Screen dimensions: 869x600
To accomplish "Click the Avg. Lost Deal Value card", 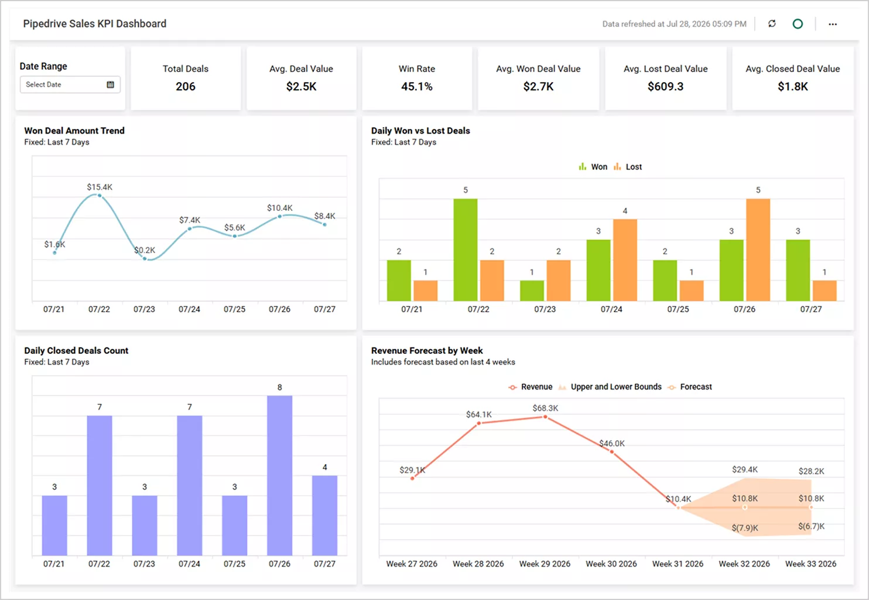I will click(665, 78).
